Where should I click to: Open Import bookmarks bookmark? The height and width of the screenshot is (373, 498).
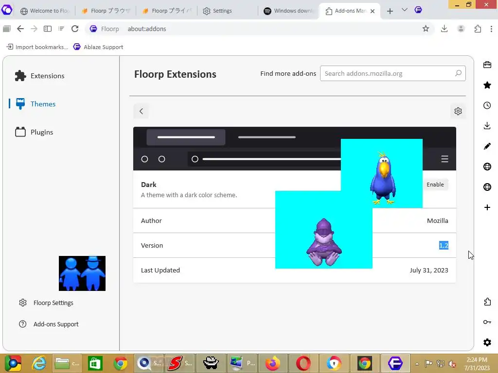pyautogui.click(x=37, y=47)
